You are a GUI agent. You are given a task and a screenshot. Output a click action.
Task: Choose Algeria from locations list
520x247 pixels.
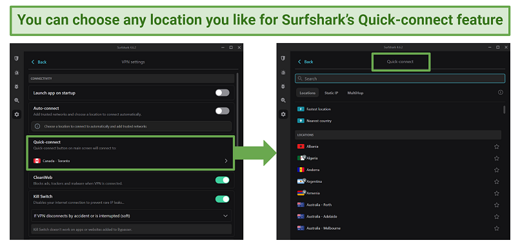(x=312, y=158)
